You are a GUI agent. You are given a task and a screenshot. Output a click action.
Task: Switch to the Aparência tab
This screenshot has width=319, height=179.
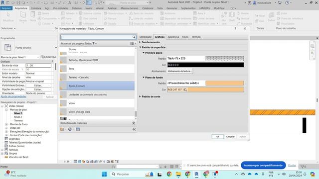173,37
